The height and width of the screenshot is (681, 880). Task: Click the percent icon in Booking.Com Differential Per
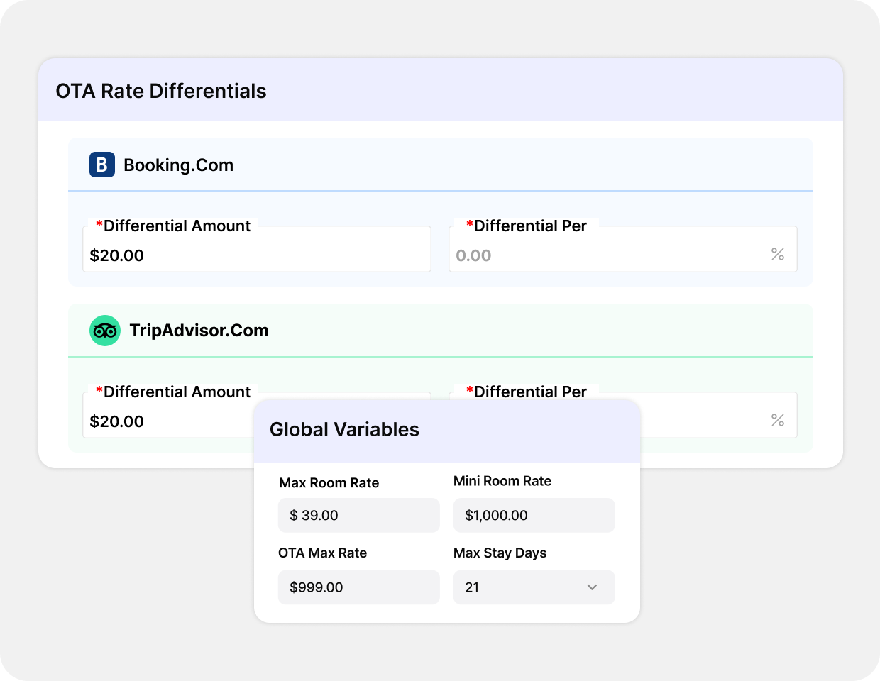coord(778,254)
